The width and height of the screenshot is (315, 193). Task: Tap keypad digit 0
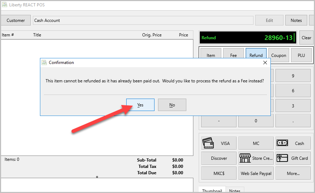256,121
